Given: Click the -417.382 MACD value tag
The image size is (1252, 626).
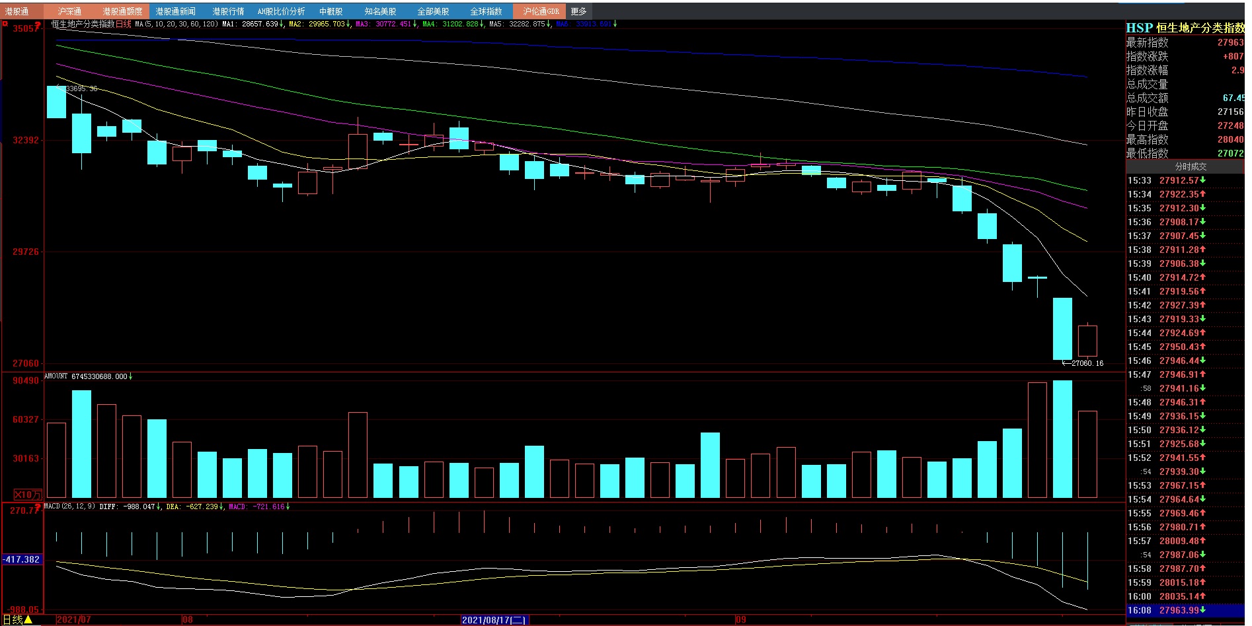Looking at the screenshot, I should click(x=21, y=559).
